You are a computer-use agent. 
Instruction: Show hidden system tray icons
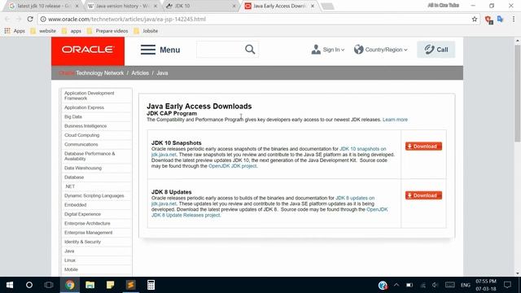[x=396, y=285]
